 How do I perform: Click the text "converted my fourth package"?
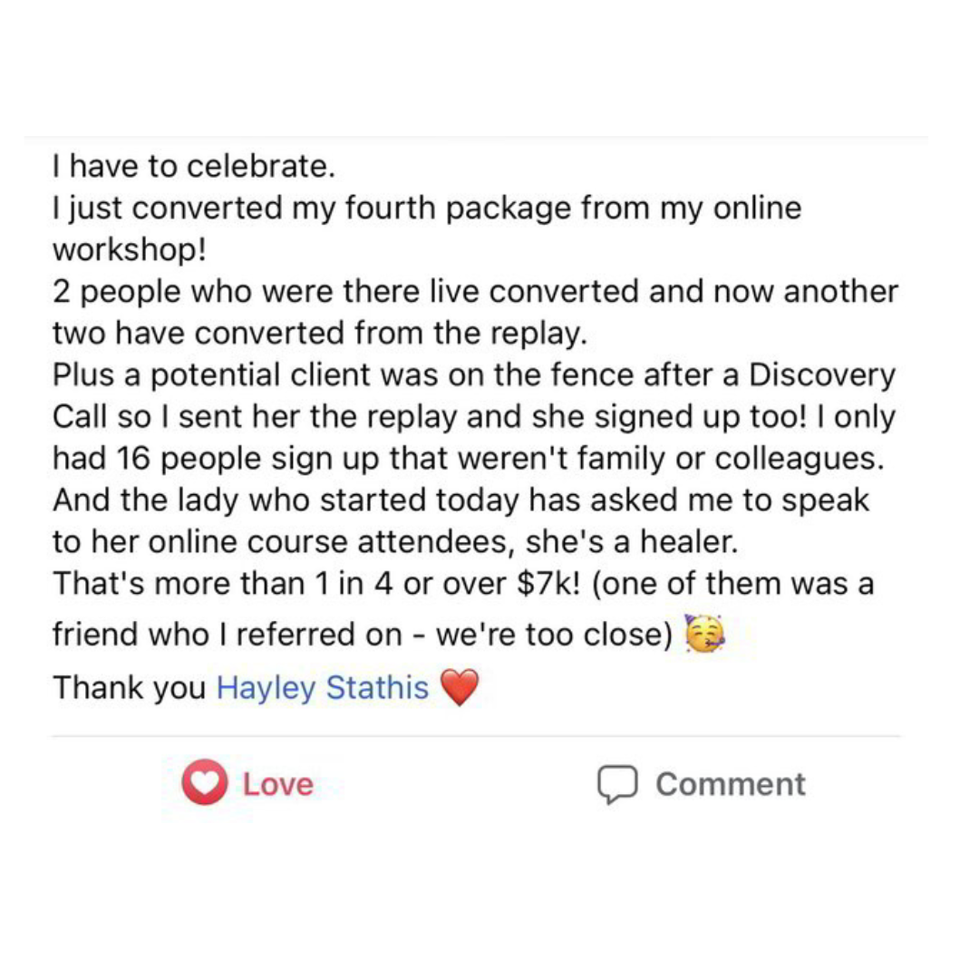click(352, 208)
